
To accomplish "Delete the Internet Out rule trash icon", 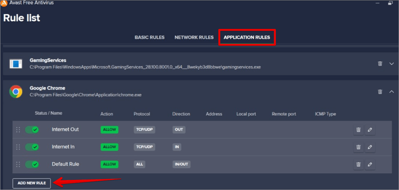I will pyautogui.click(x=358, y=129).
